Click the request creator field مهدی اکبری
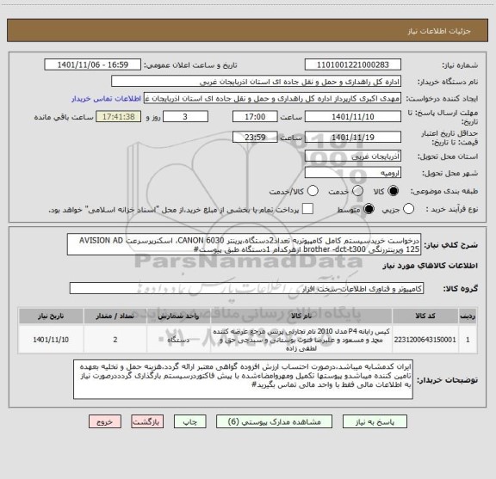Viewport: 496px width, 479px height. pyautogui.click(x=272, y=98)
